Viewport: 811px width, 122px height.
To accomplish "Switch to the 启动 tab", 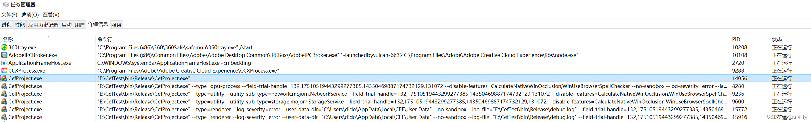I will click(67, 25).
